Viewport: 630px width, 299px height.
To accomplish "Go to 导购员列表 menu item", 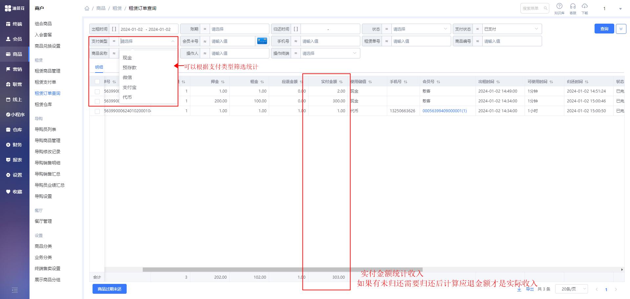I will [x=45, y=129].
